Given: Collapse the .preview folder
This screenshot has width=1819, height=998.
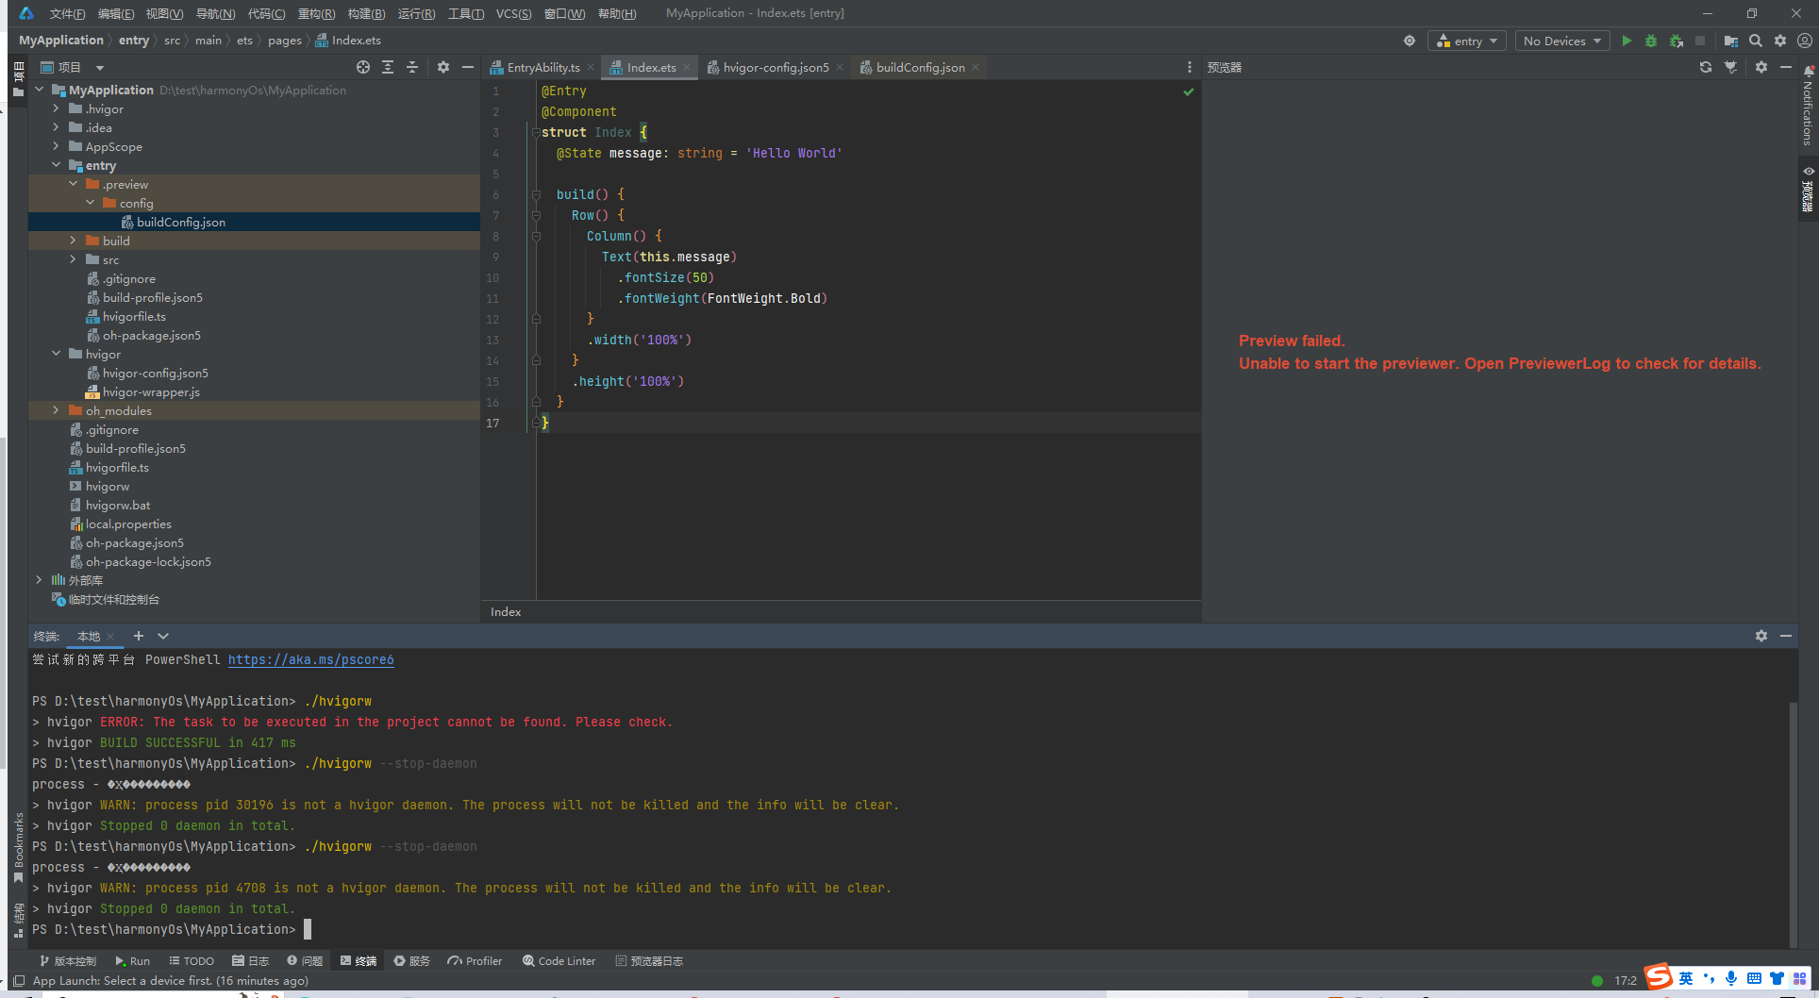Looking at the screenshot, I should (x=73, y=184).
